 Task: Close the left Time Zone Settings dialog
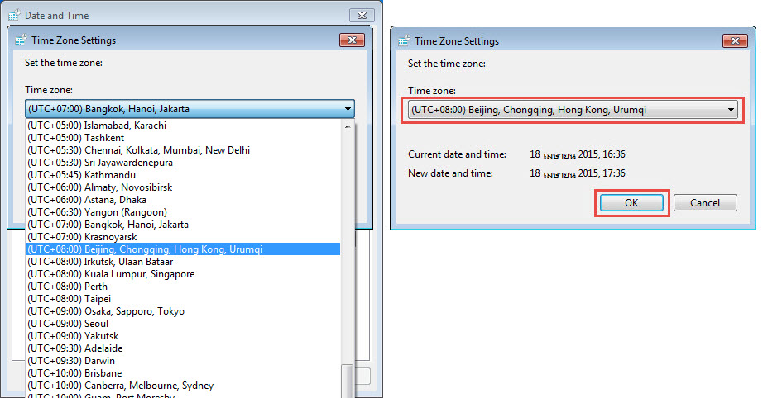click(x=352, y=40)
